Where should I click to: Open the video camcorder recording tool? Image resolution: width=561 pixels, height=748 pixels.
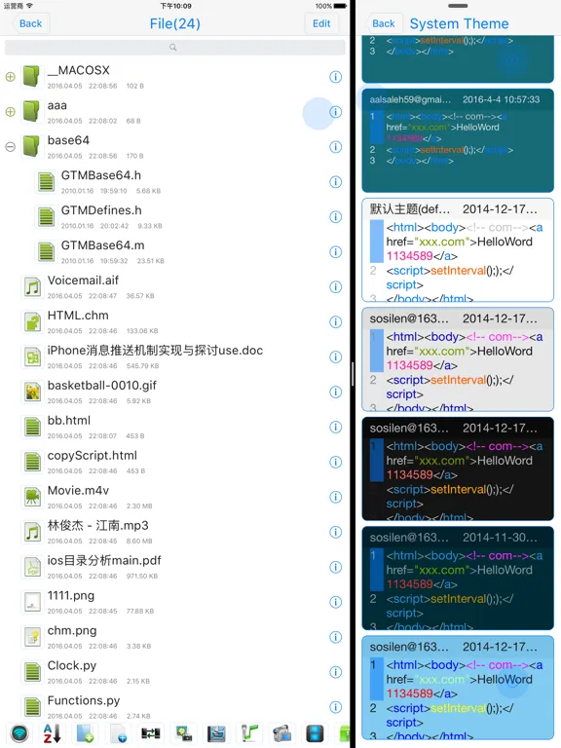click(x=281, y=733)
